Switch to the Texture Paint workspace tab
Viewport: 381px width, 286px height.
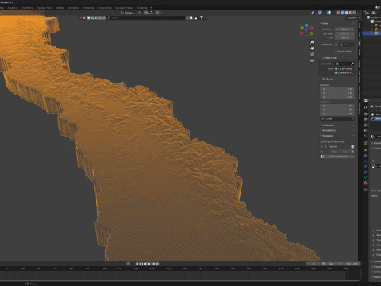point(44,8)
